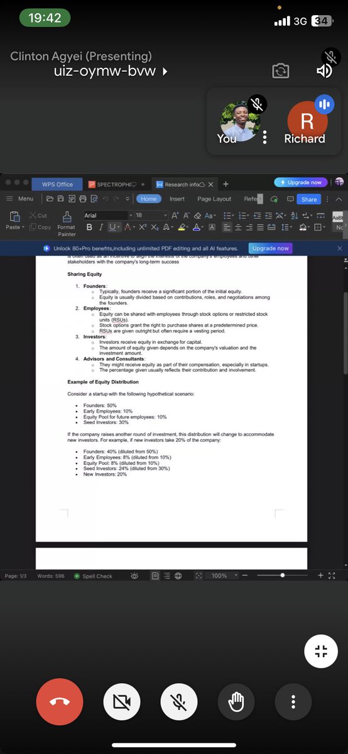Adjust the zoom slider handle
Screen dimensions: 348x754
(x=283, y=576)
